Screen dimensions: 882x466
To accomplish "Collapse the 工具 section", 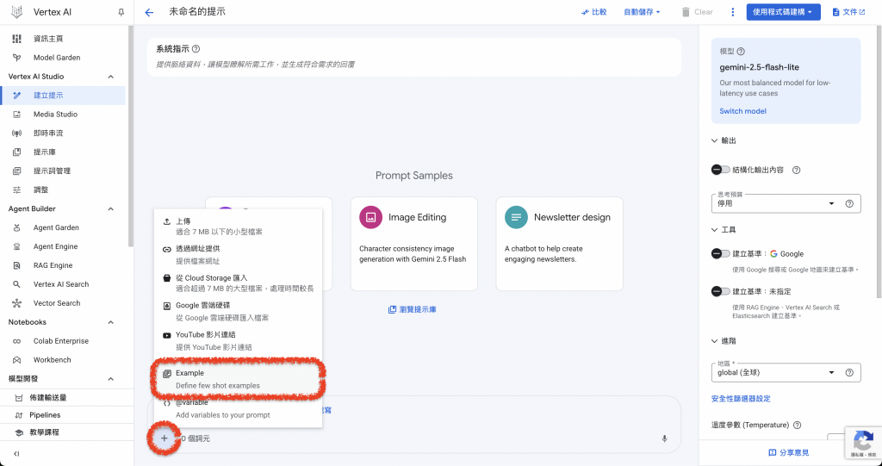I will pyautogui.click(x=714, y=230).
